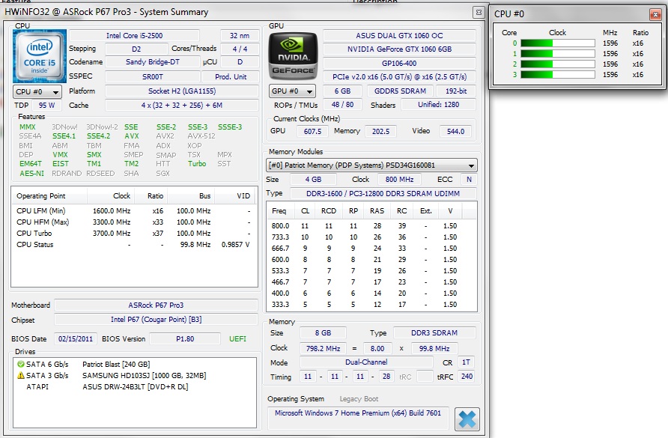Click the Intel P67 (Cougar Point) chipset field
This screenshot has height=438, width=668.
156,320
